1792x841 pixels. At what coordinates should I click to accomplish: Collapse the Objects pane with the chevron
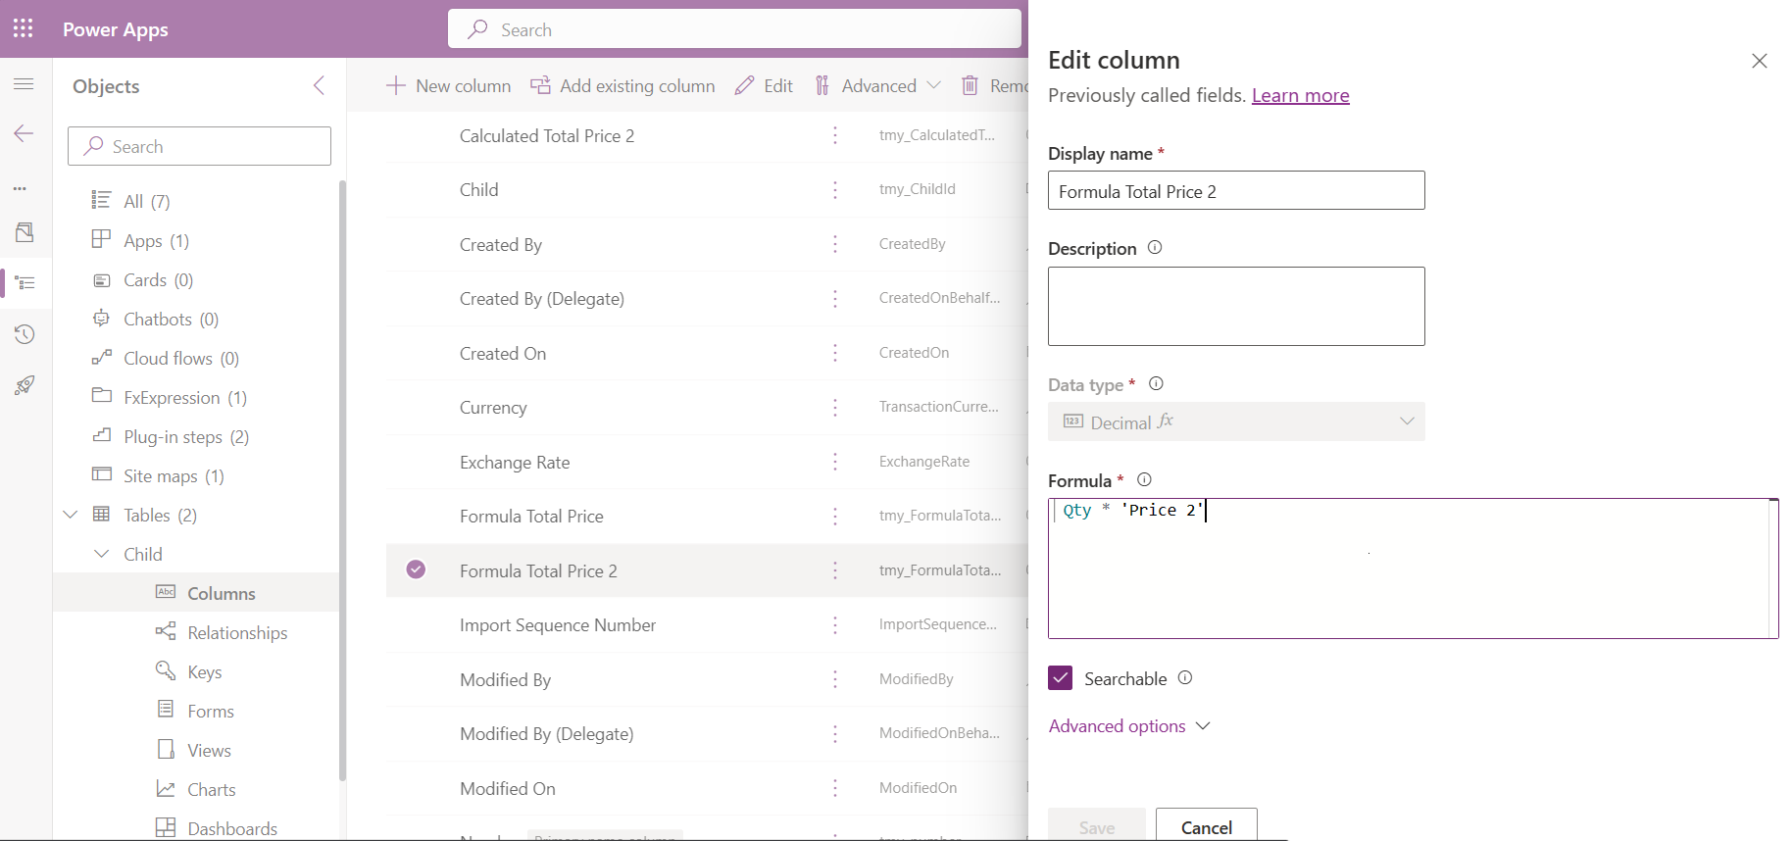319,85
